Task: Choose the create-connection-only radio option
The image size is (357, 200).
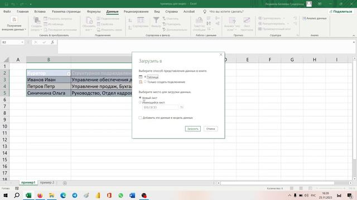Action: coord(145,82)
